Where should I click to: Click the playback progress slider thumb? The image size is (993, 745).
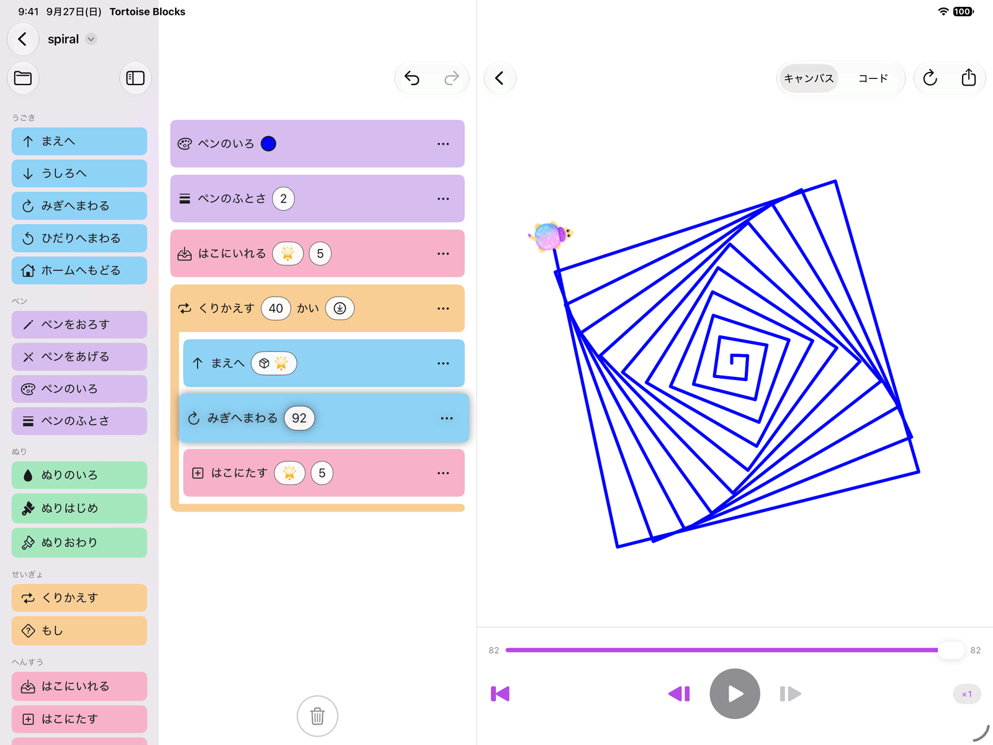(x=951, y=650)
